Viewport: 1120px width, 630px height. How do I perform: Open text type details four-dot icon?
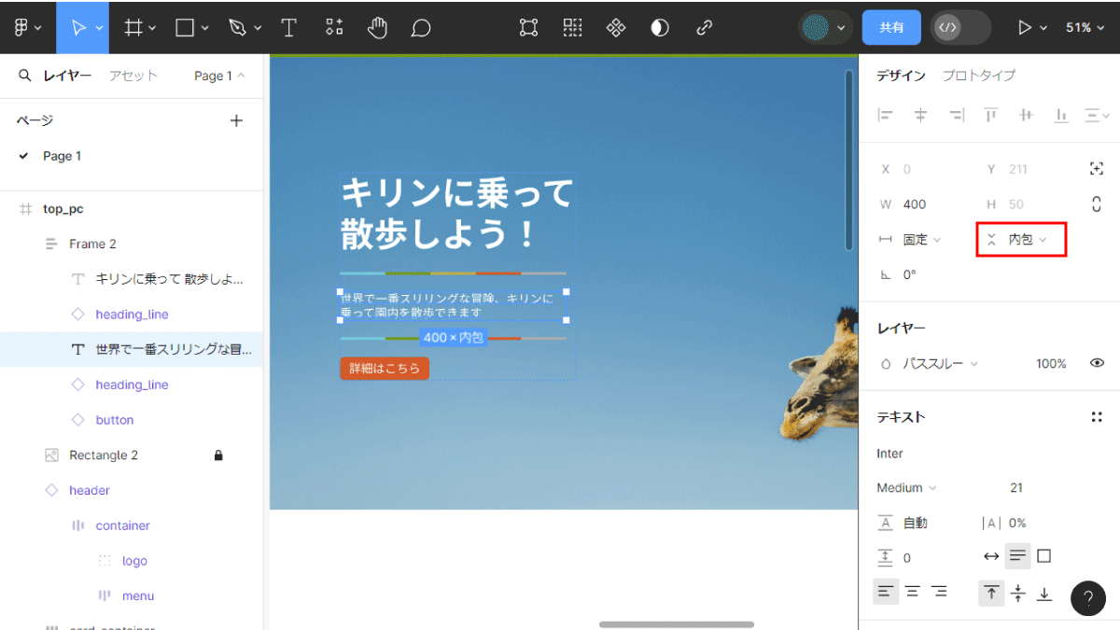point(1097,417)
